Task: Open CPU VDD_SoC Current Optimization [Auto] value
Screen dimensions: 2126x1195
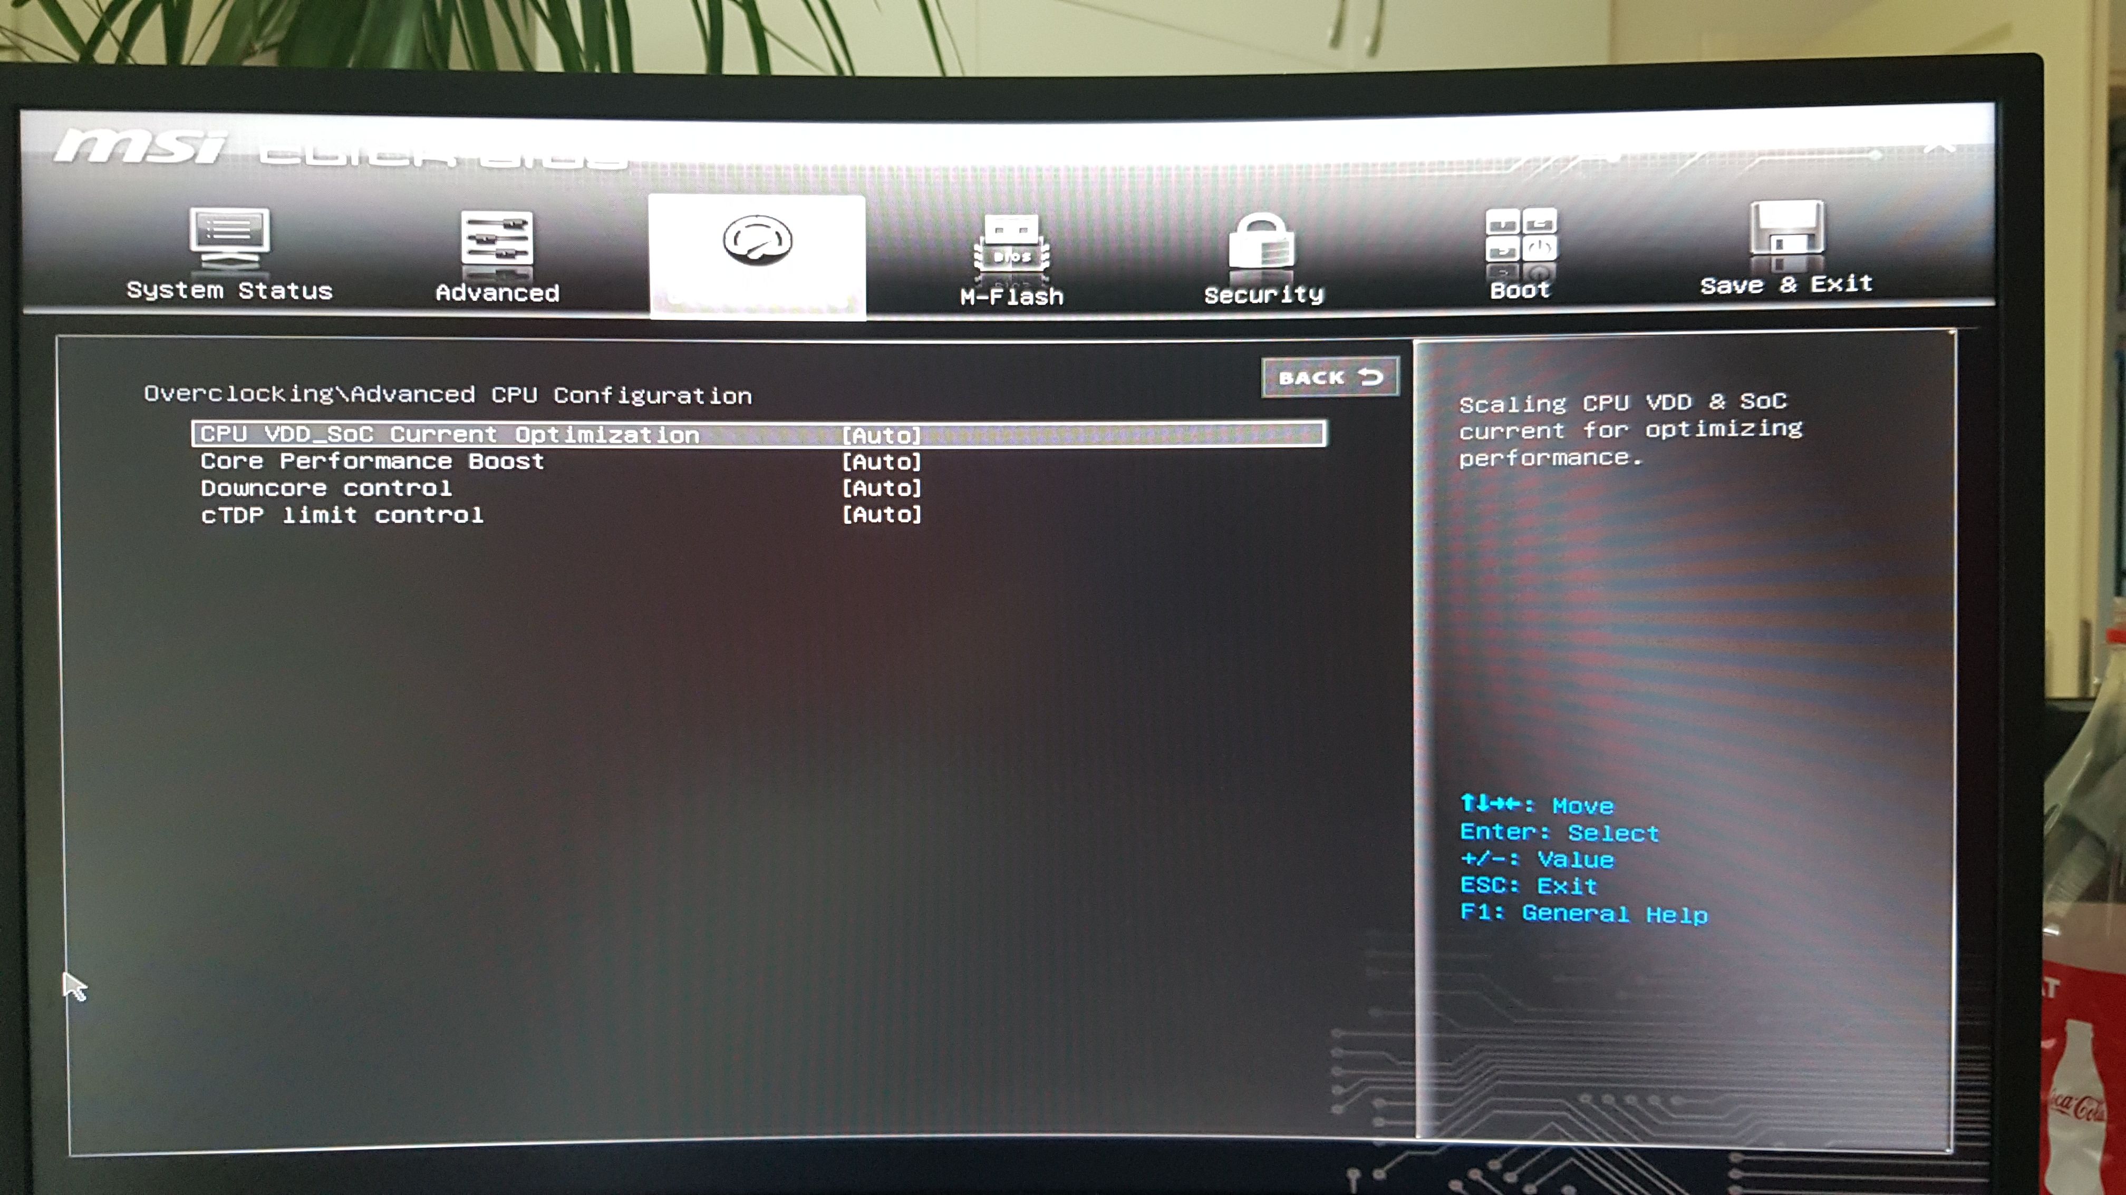Action: (881, 435)
